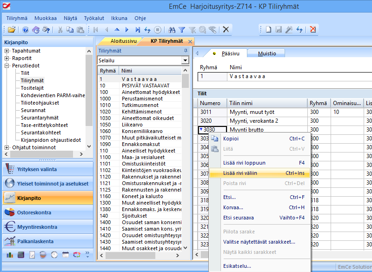Open the Tiliryhmä menu
This screenshot has width=372, height=272.
[17, 18]
